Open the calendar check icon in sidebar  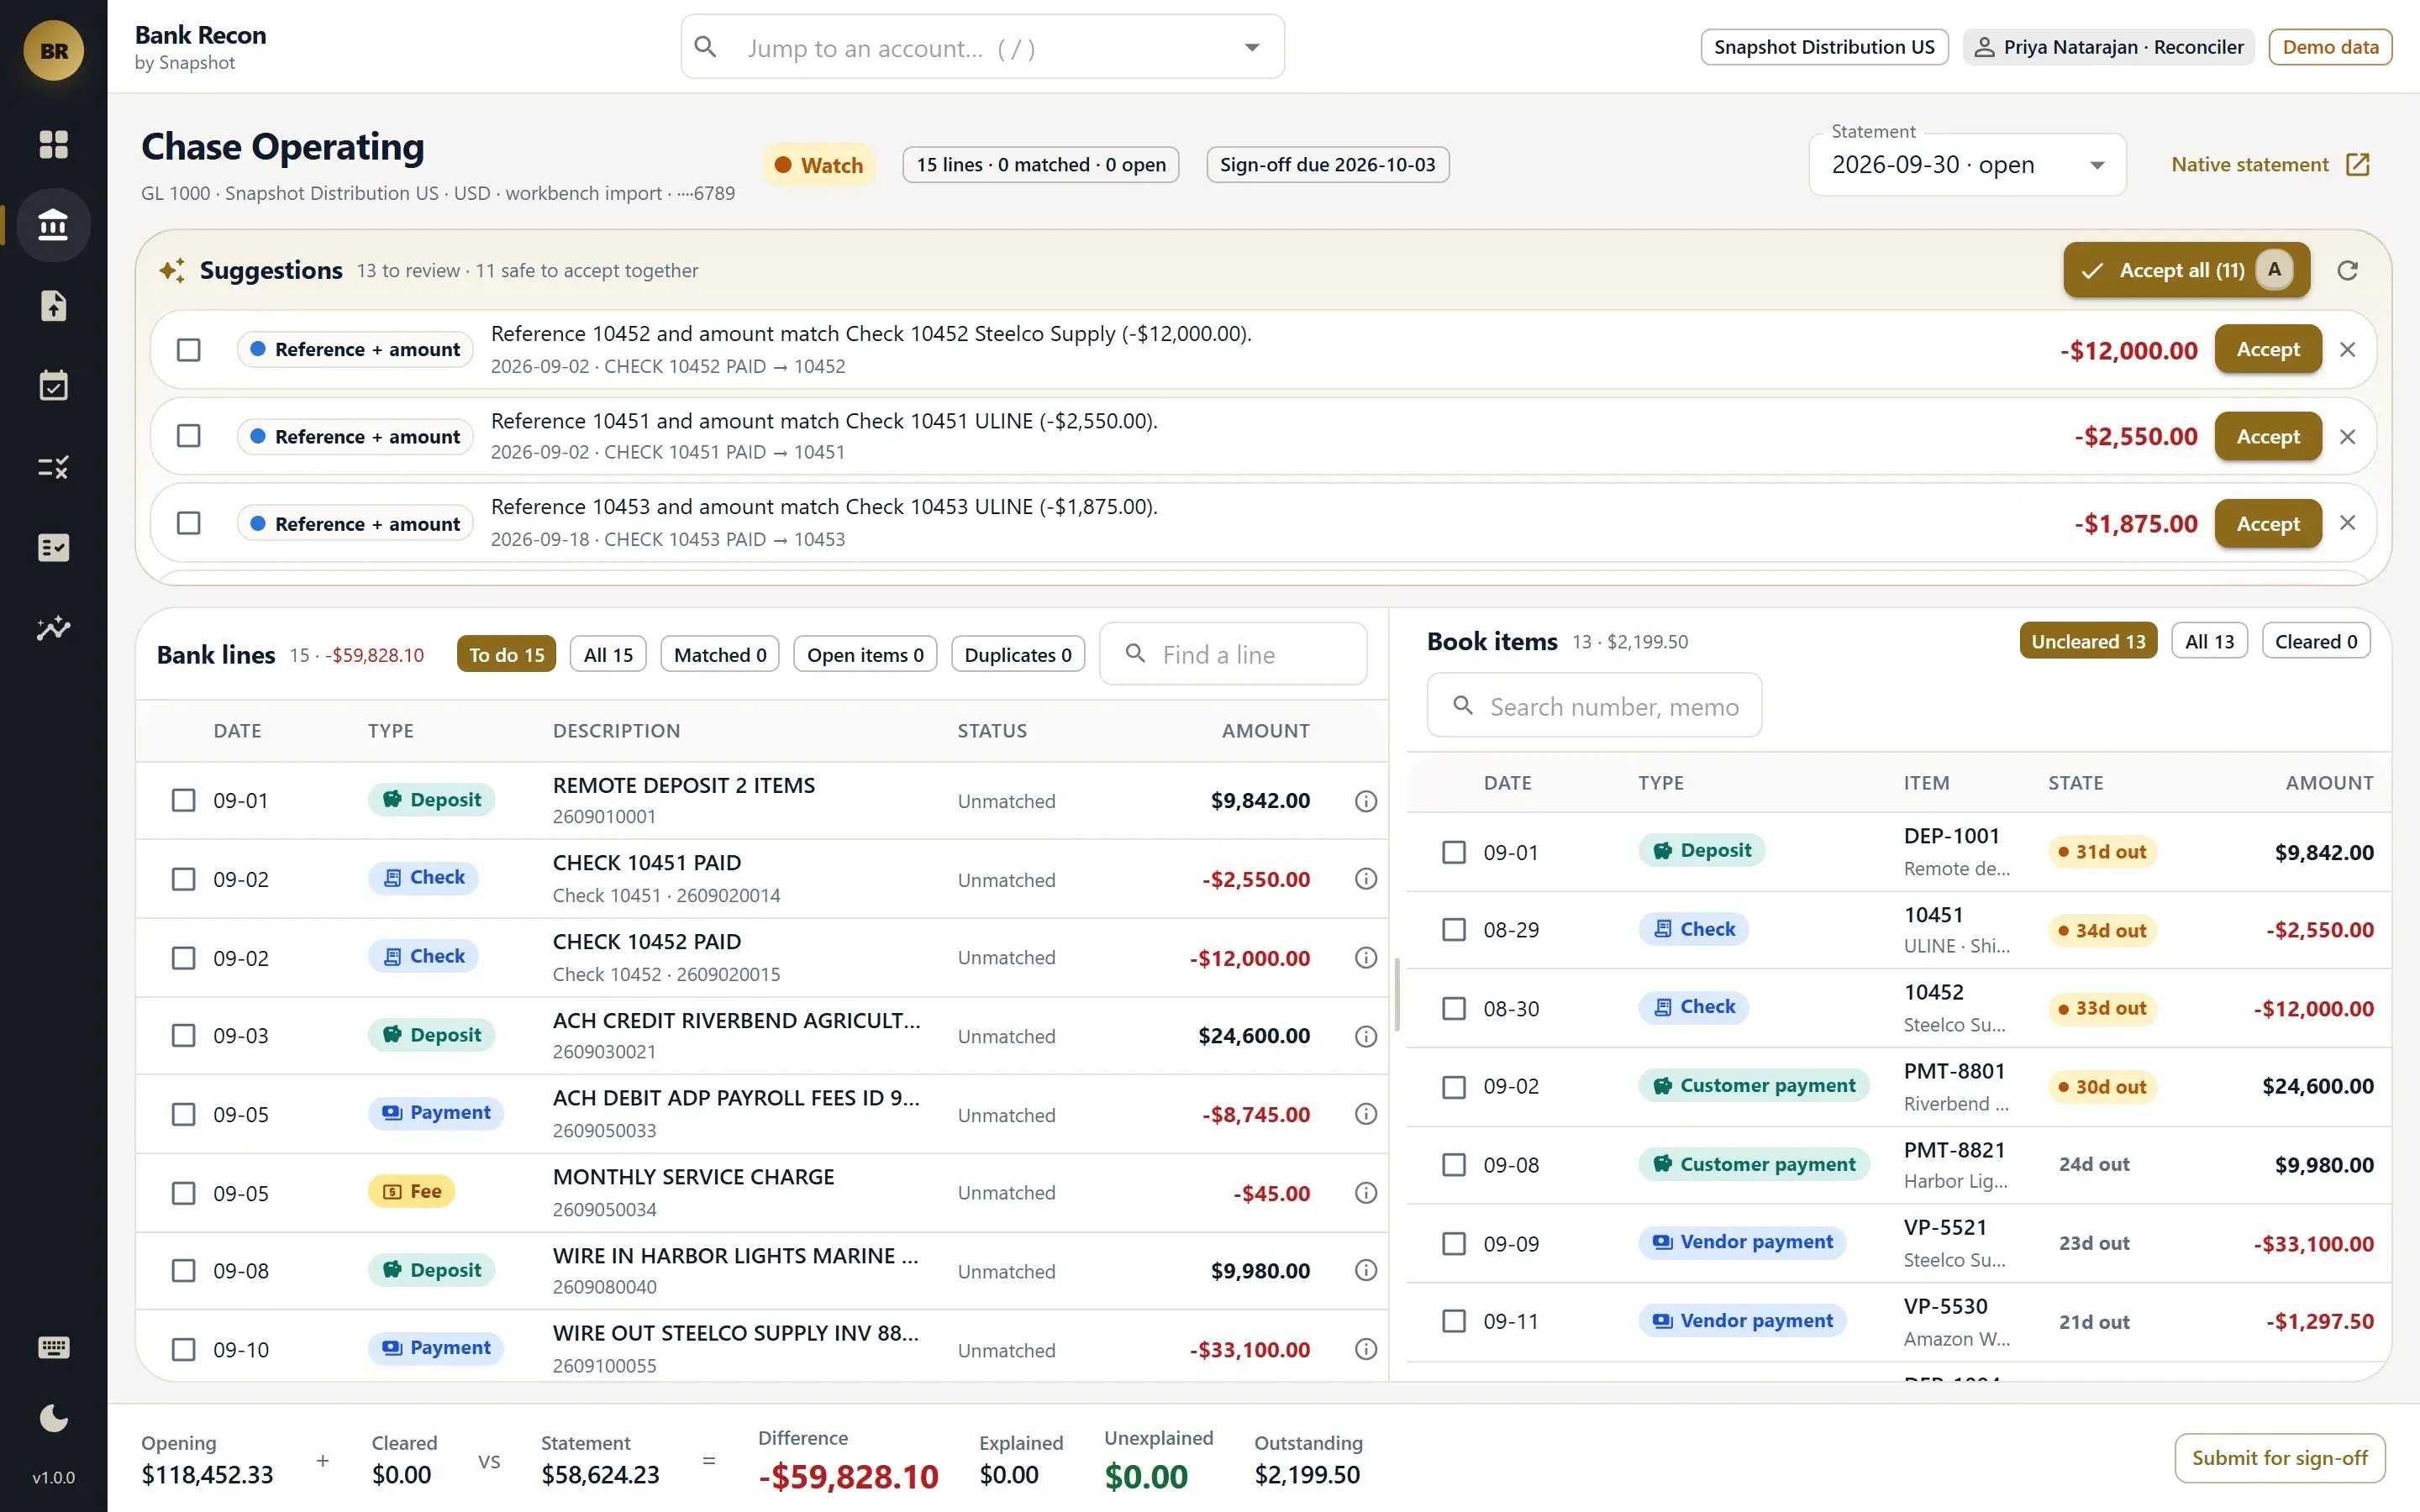click(53, 386)
